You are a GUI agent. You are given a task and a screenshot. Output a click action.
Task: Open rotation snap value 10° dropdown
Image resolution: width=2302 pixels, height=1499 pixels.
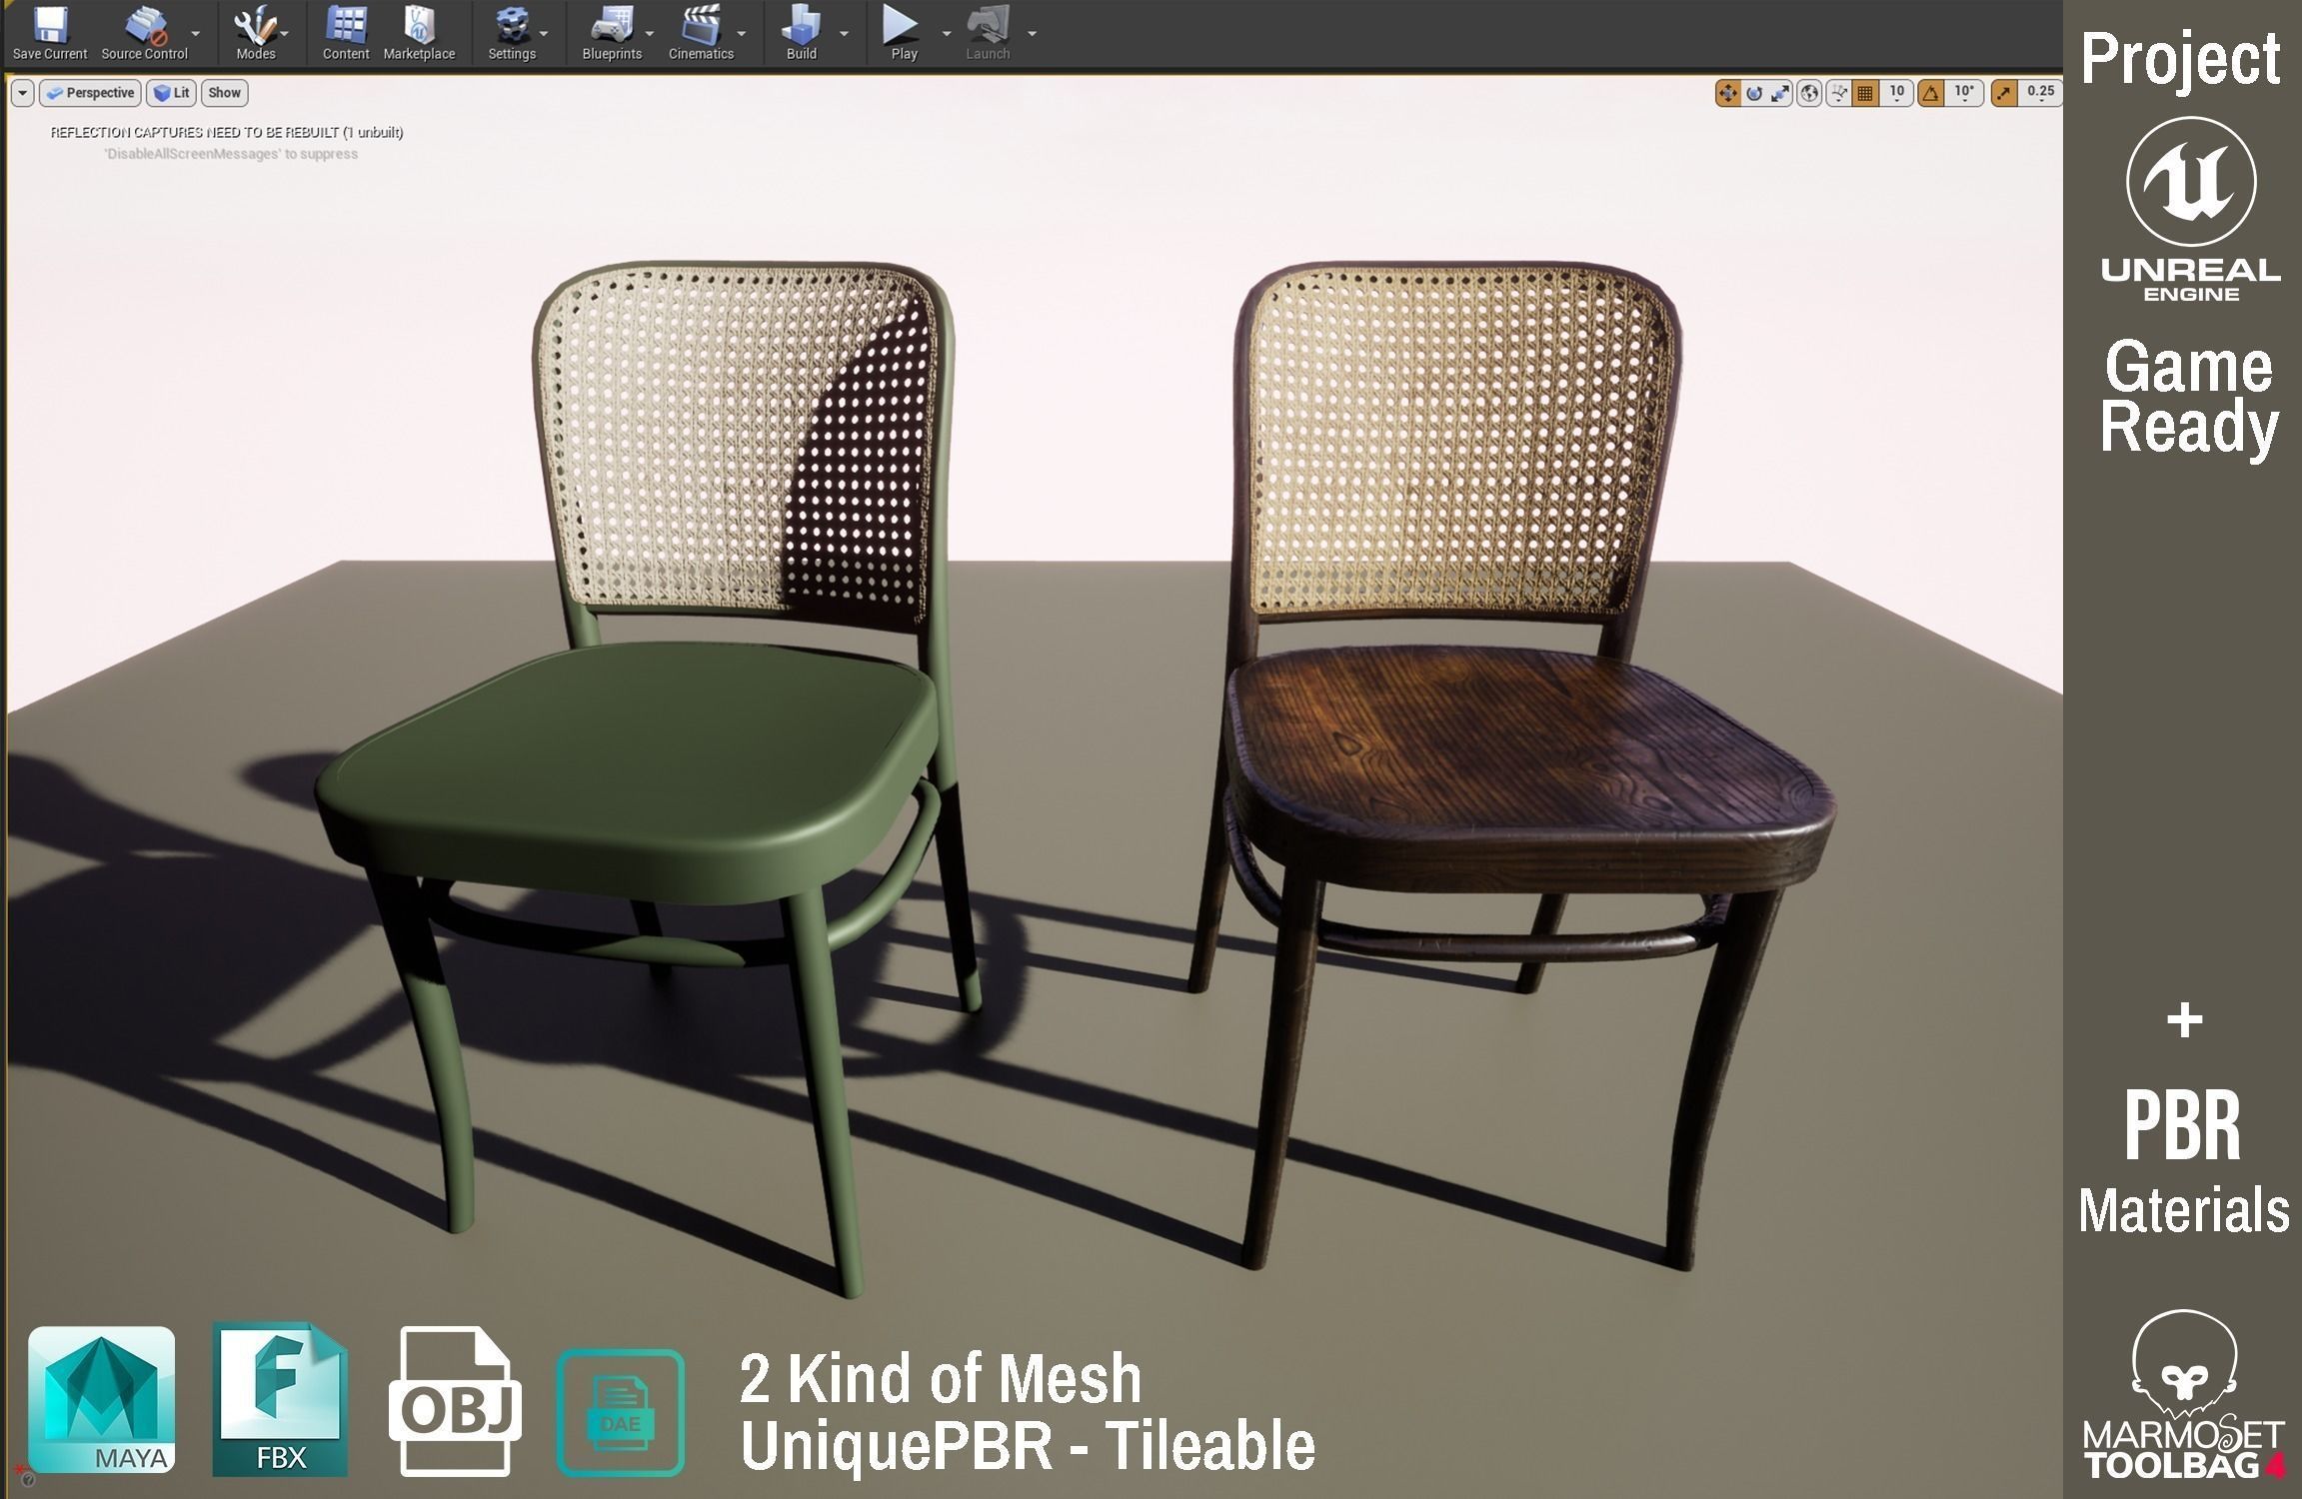pyautogui.click(x=1964, y=93)
